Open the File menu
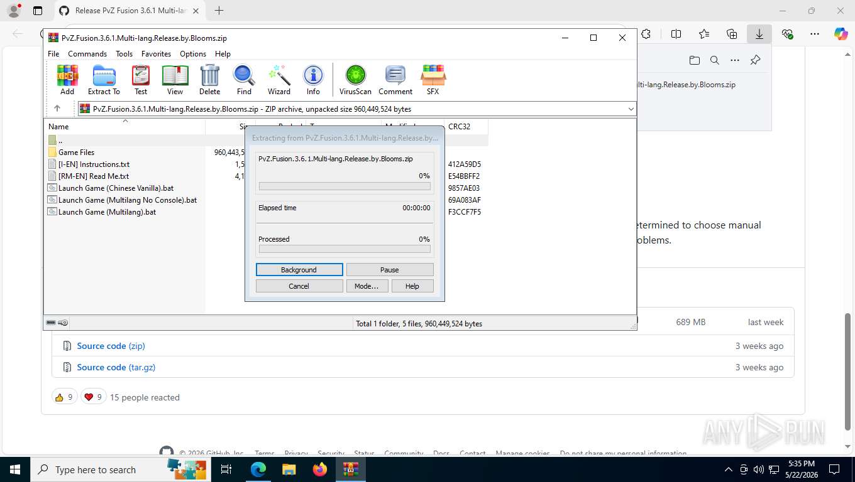Screen dimensions: 855x482 (53, 54)
